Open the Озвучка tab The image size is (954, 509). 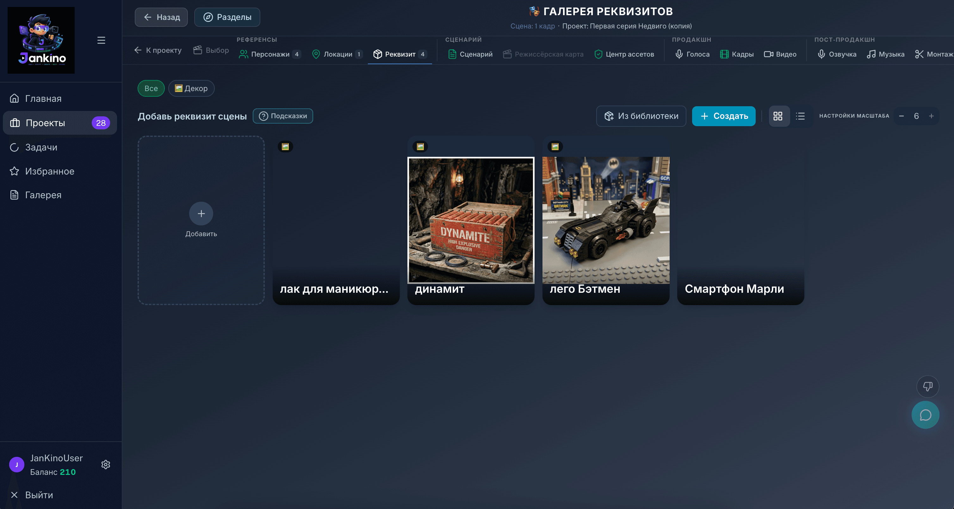coord(837,54)
